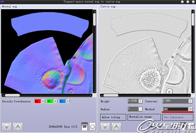Click the last round title bar button
196x133 pixels.
pyautogui.click(x=193, y=2)
